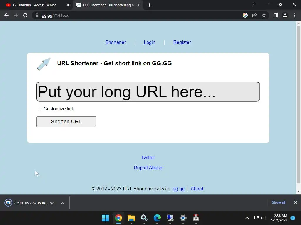Click the Shorten URL button

[x=66, y=122]
